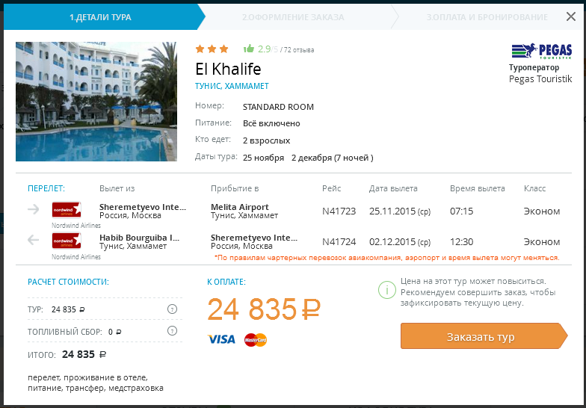586x408 pixels.
Task: Click the return flight left arrow icon
Action: point(33,241)
